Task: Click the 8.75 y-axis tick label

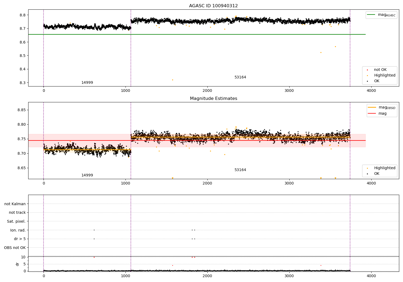Action: tap(21, 139)
